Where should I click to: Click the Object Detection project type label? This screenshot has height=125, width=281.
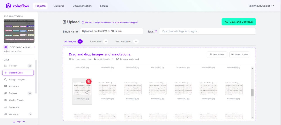(13, 52)
